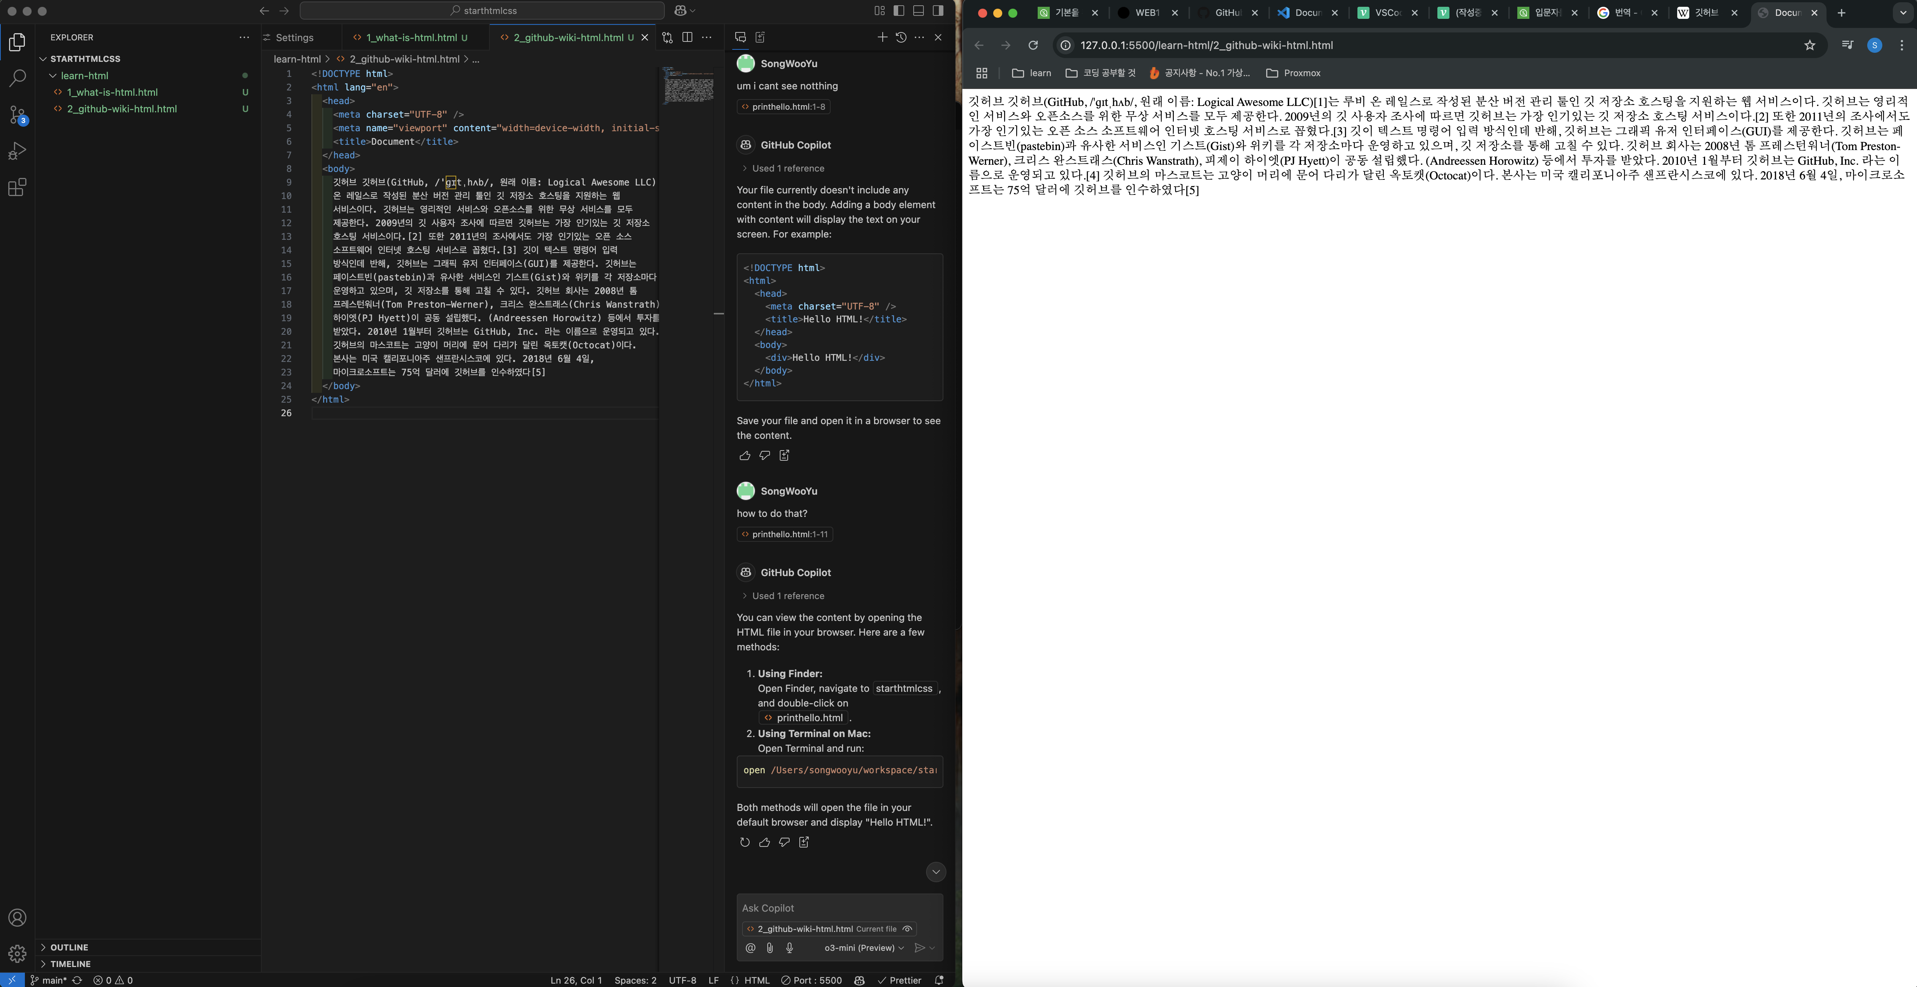
Task: Toggle the bottom panel layout button
Action: click(x=918, y=11)
